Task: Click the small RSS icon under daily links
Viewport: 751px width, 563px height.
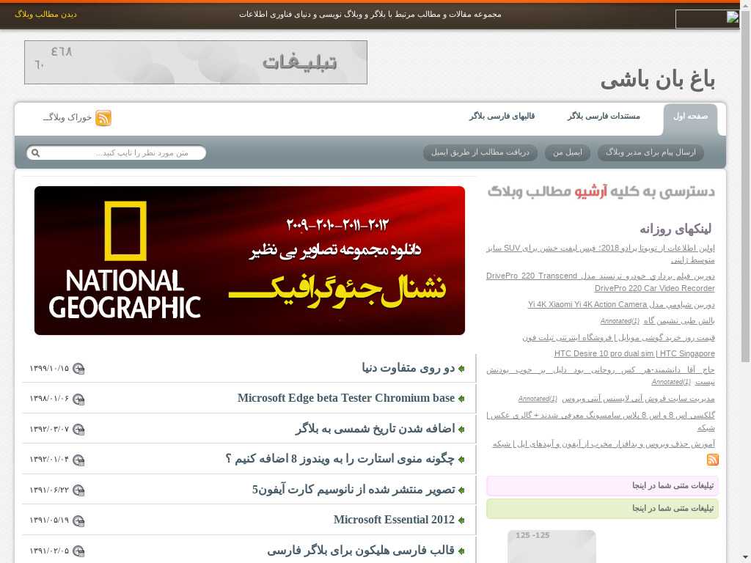Action: 713,460
